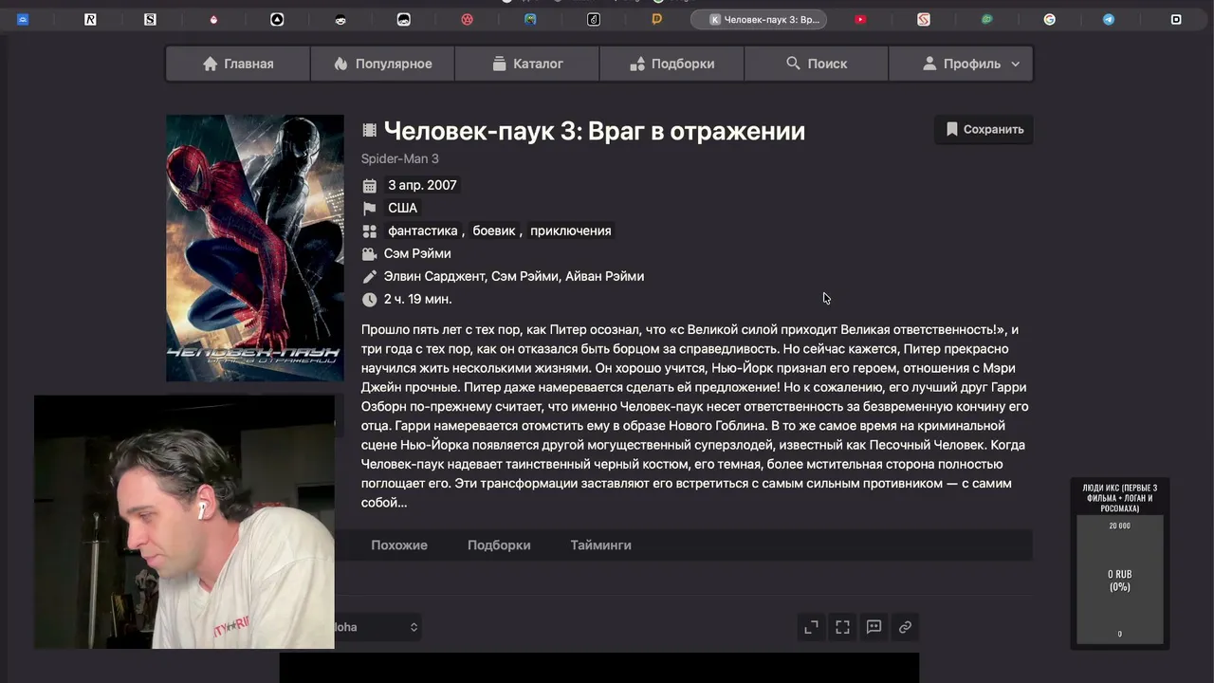Viewport: 1214px width, 683px height.
Task: Switch to the Тайминги tab
Action: pyautogui.click(x=601, y=545)
